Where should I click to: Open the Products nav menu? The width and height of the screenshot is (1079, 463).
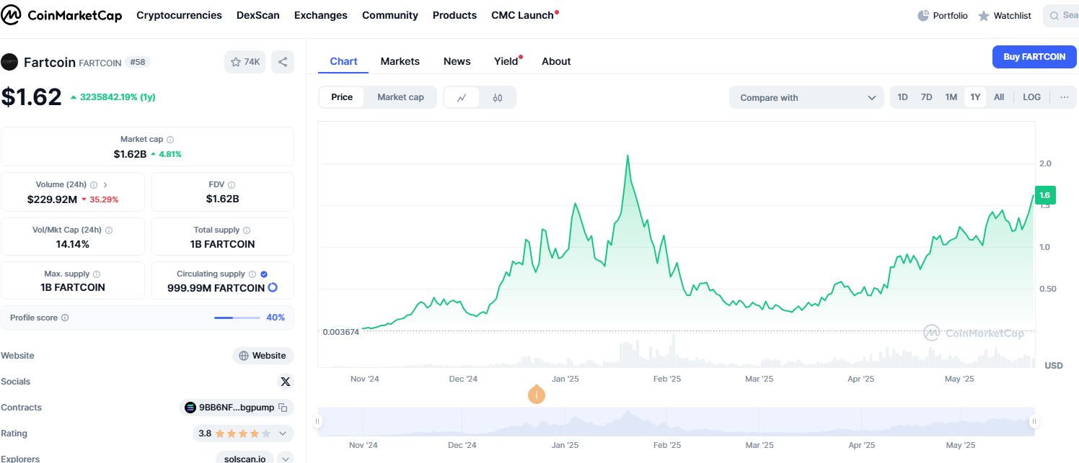454,15
